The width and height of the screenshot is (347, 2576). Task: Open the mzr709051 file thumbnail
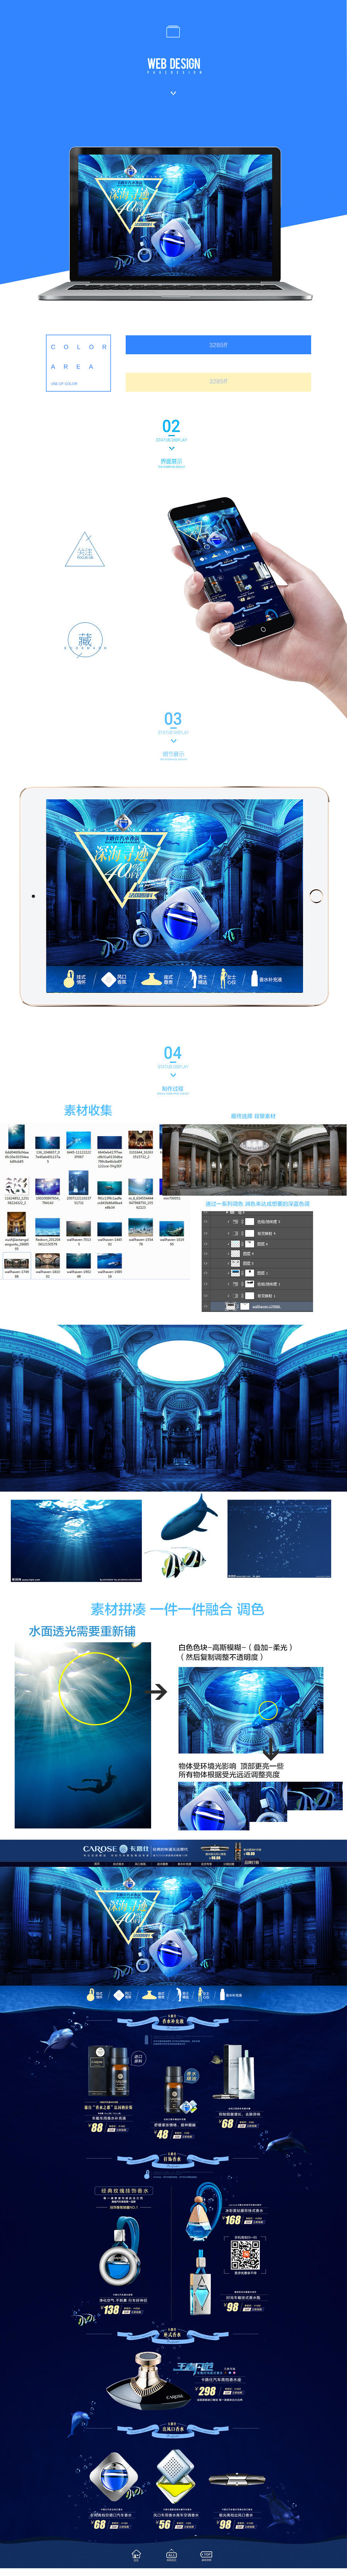[172, 1189]
